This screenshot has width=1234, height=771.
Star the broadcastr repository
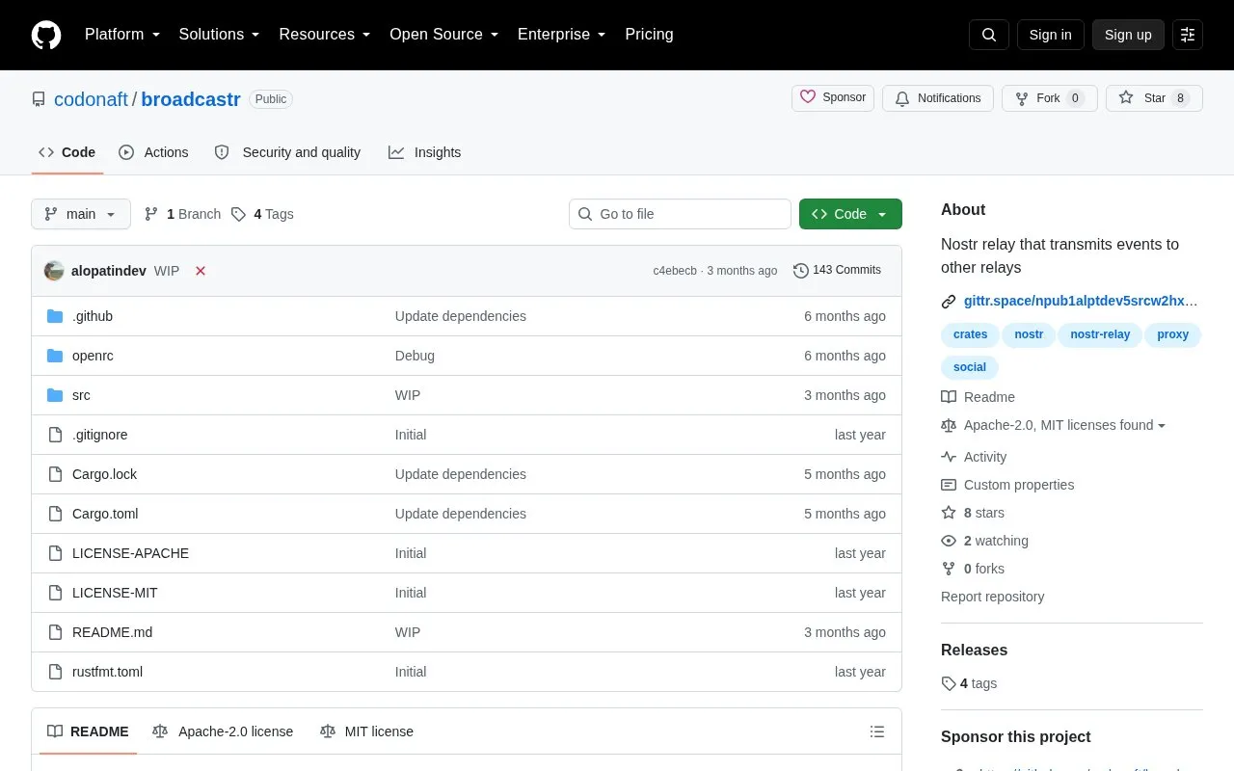point(1154,98)
